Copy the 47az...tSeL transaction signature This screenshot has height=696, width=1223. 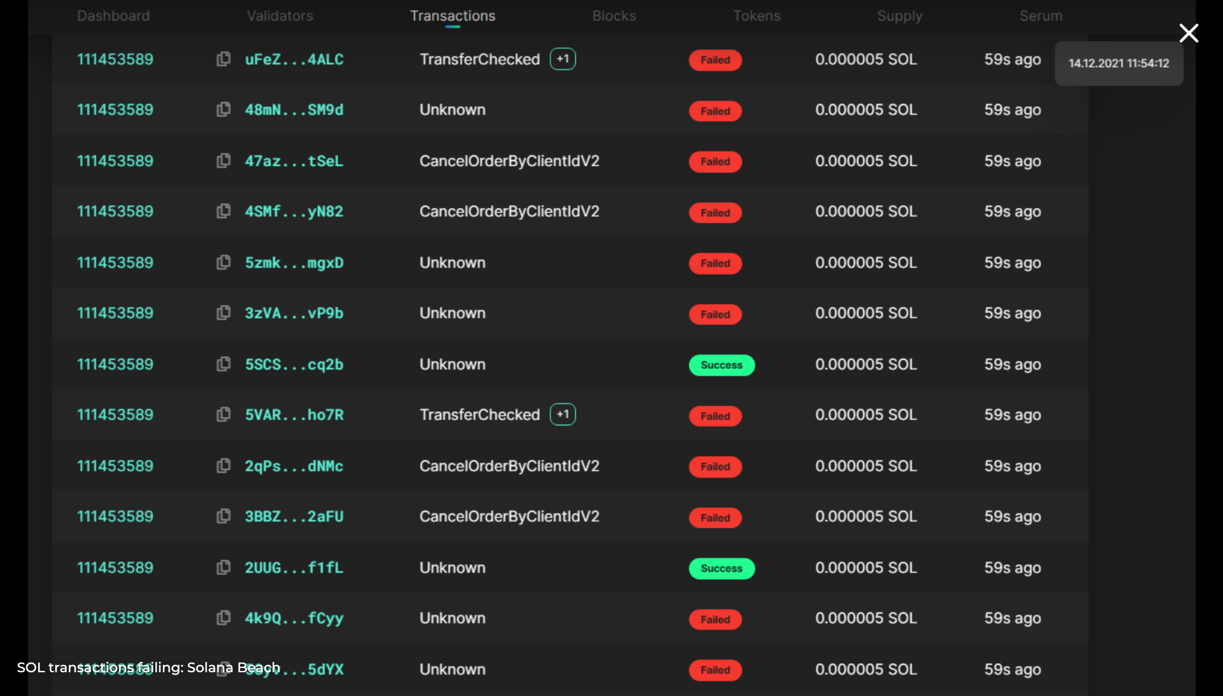coord(223,161)
